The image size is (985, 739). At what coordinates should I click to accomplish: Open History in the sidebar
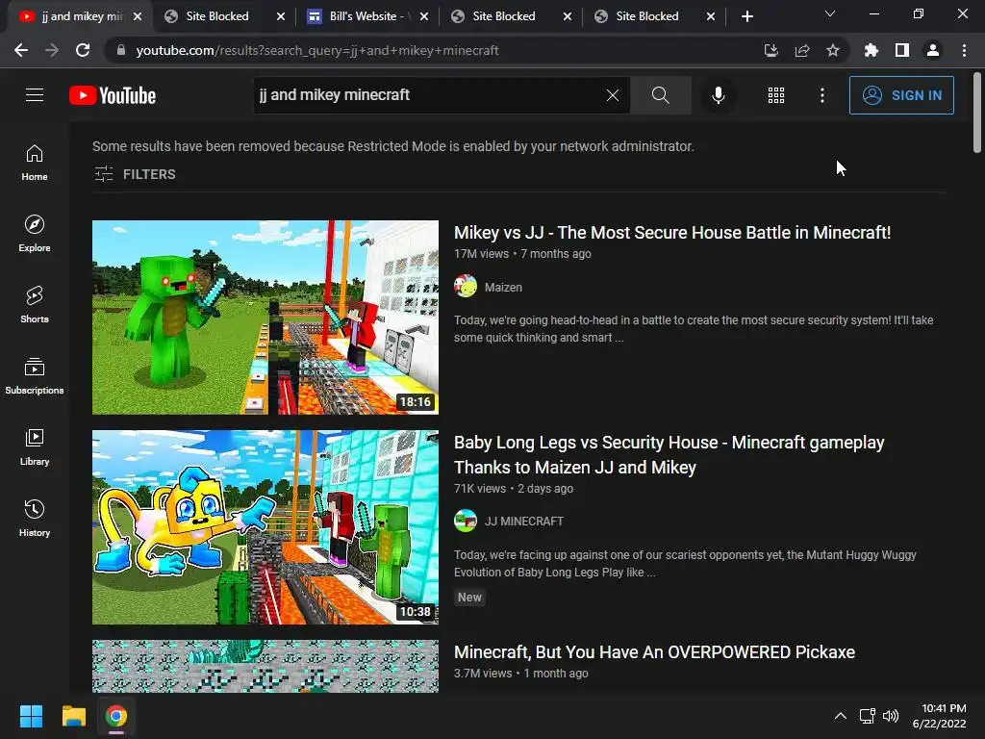tap(35, 518)
